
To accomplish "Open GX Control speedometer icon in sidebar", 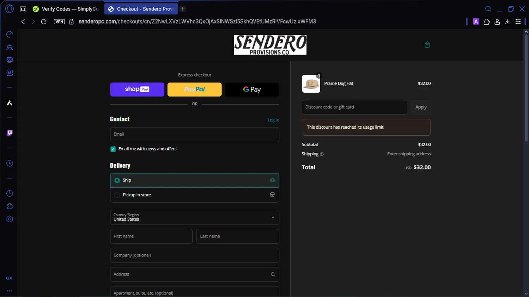I will point(10,34).
